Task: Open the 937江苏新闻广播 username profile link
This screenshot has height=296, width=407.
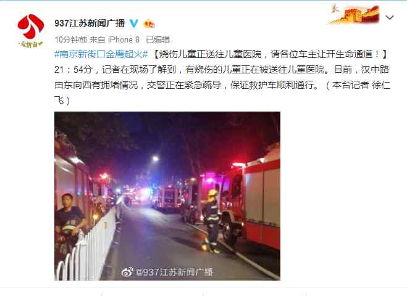Action: [90, 23]
